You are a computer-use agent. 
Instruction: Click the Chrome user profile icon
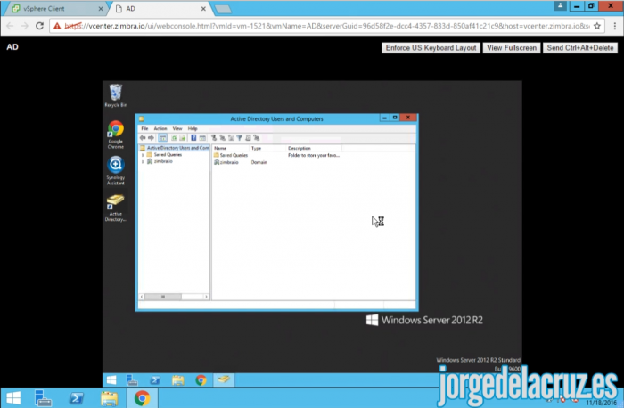[x=560, y=5]
